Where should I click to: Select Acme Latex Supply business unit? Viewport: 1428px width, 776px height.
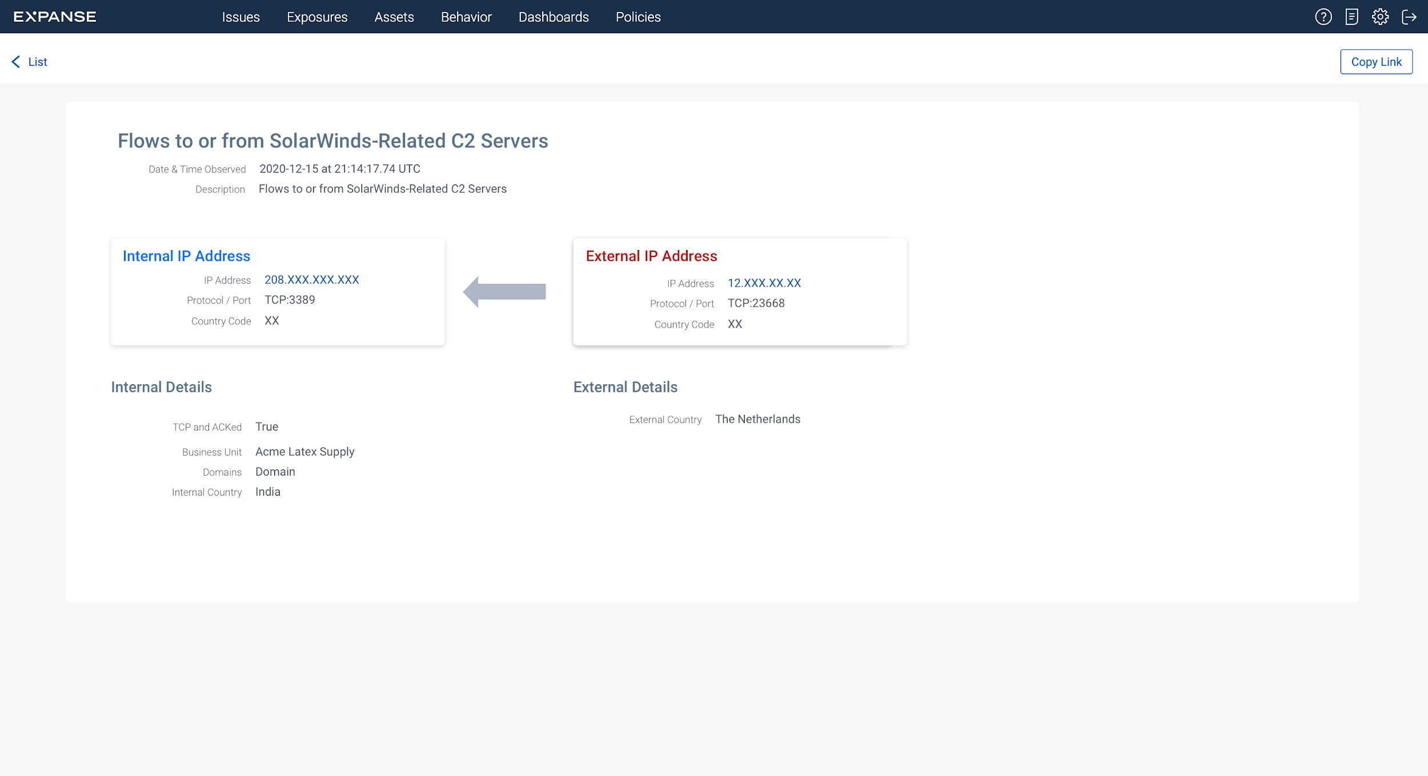pos(304,452)
